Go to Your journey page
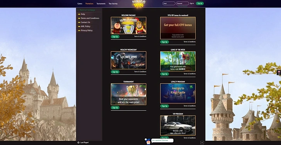This screenshot has width=281, height=145. [x=113, y=3]
